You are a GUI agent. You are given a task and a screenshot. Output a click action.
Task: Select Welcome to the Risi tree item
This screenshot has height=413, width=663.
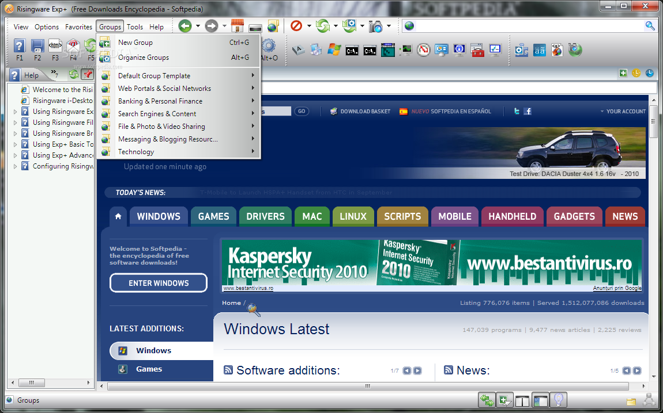62,89
